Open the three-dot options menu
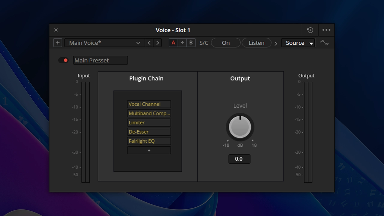 (x=326, y=30)
